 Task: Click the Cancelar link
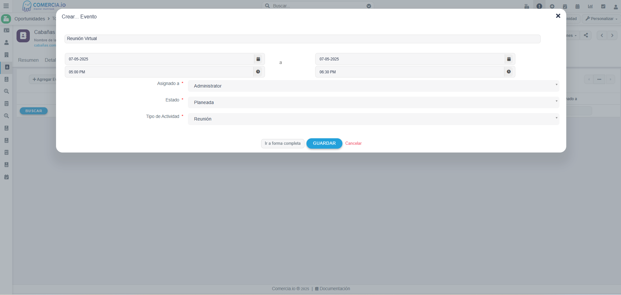(353, 143)
